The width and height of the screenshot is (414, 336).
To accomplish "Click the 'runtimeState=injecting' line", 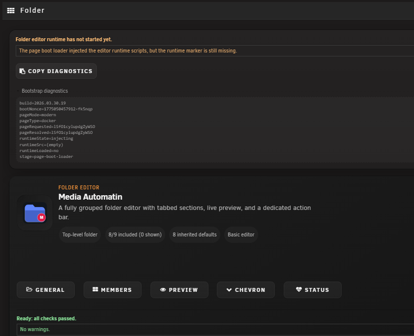I will 46,138.
